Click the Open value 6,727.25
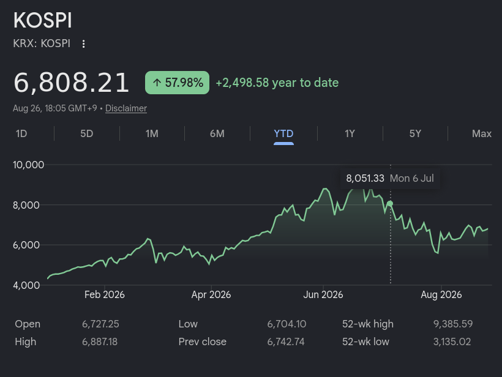 pos(100,324)
